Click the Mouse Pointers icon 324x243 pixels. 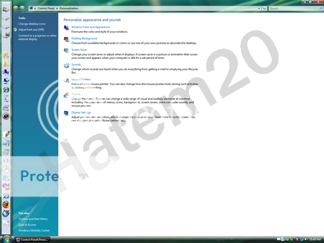(66, 80)
